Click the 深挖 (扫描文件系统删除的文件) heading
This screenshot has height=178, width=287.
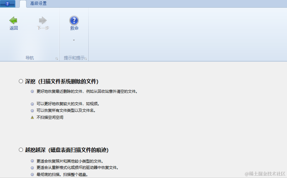click(62, 81)
